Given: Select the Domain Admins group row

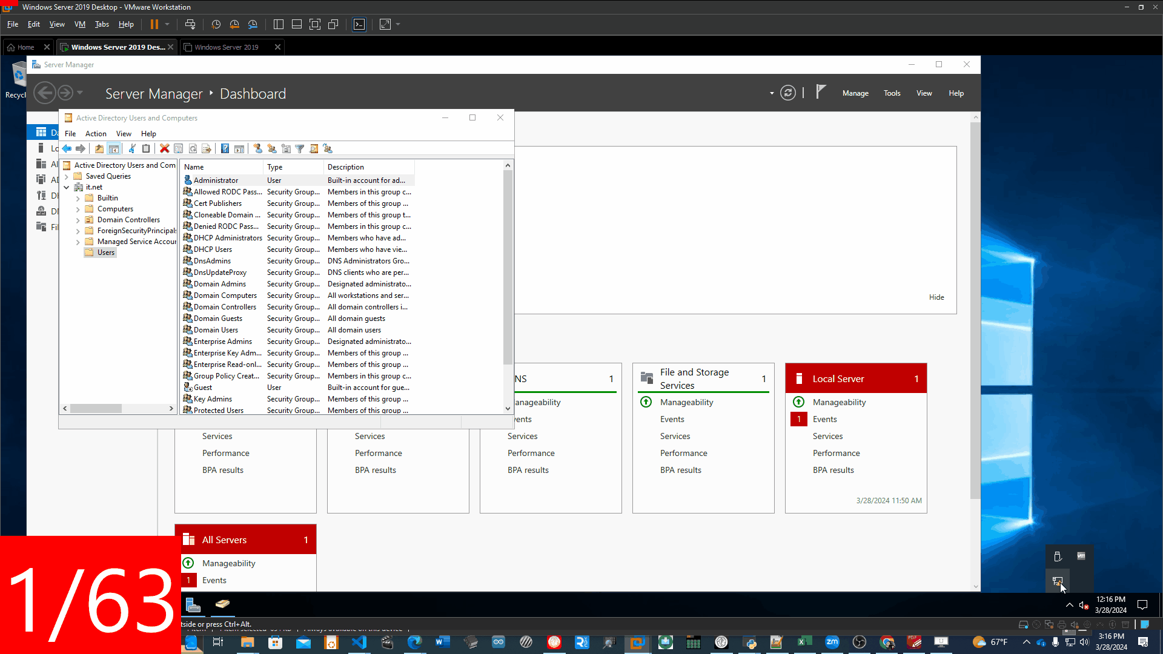Looking at the screenshot, I should pyautogui.click(x=219, y=284).
